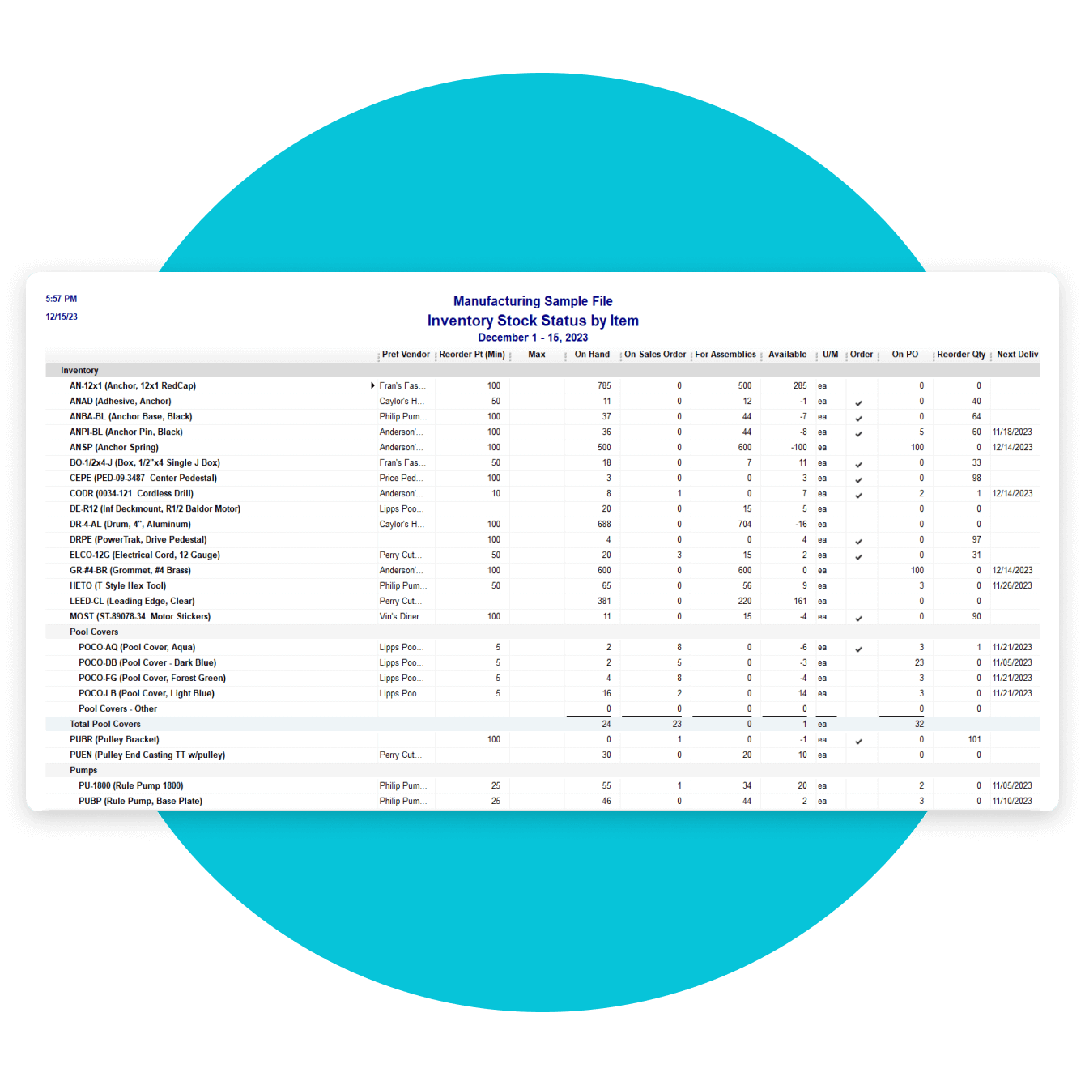Click the On PO total 32 in Total Pool Covers
The height and width of the screenshot is (1085, 1085).
(919, 724)
